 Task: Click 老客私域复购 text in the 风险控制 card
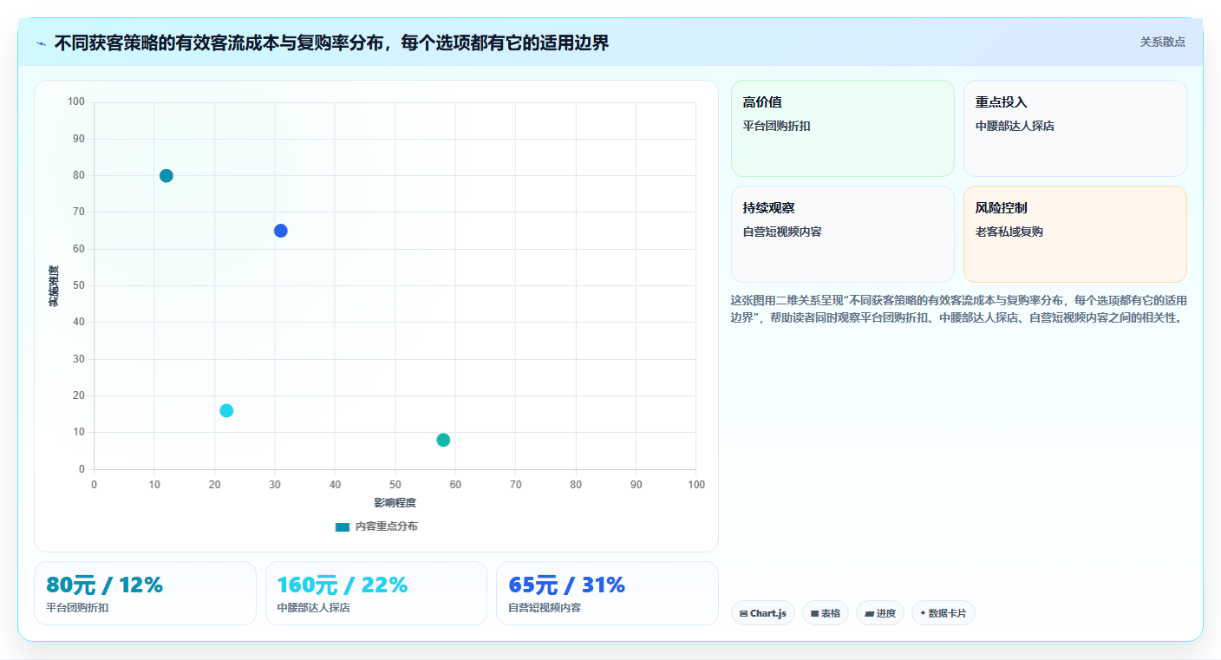[x=1009, y=232]
